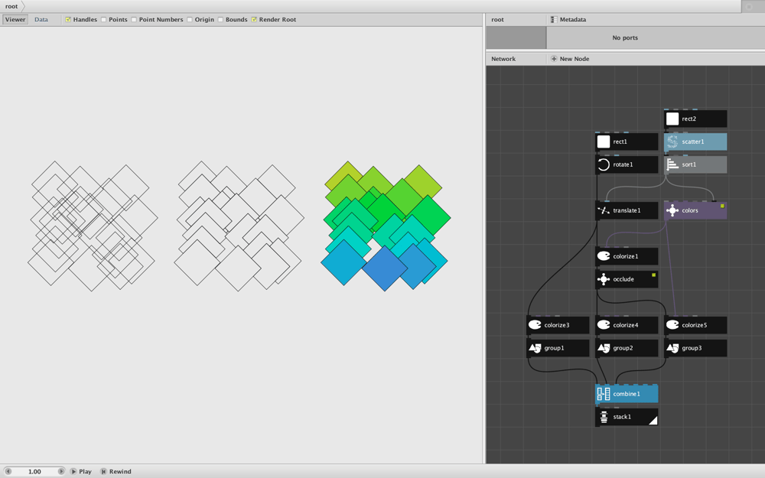Create a New Node
765x478 pixels.
point(570,59)
